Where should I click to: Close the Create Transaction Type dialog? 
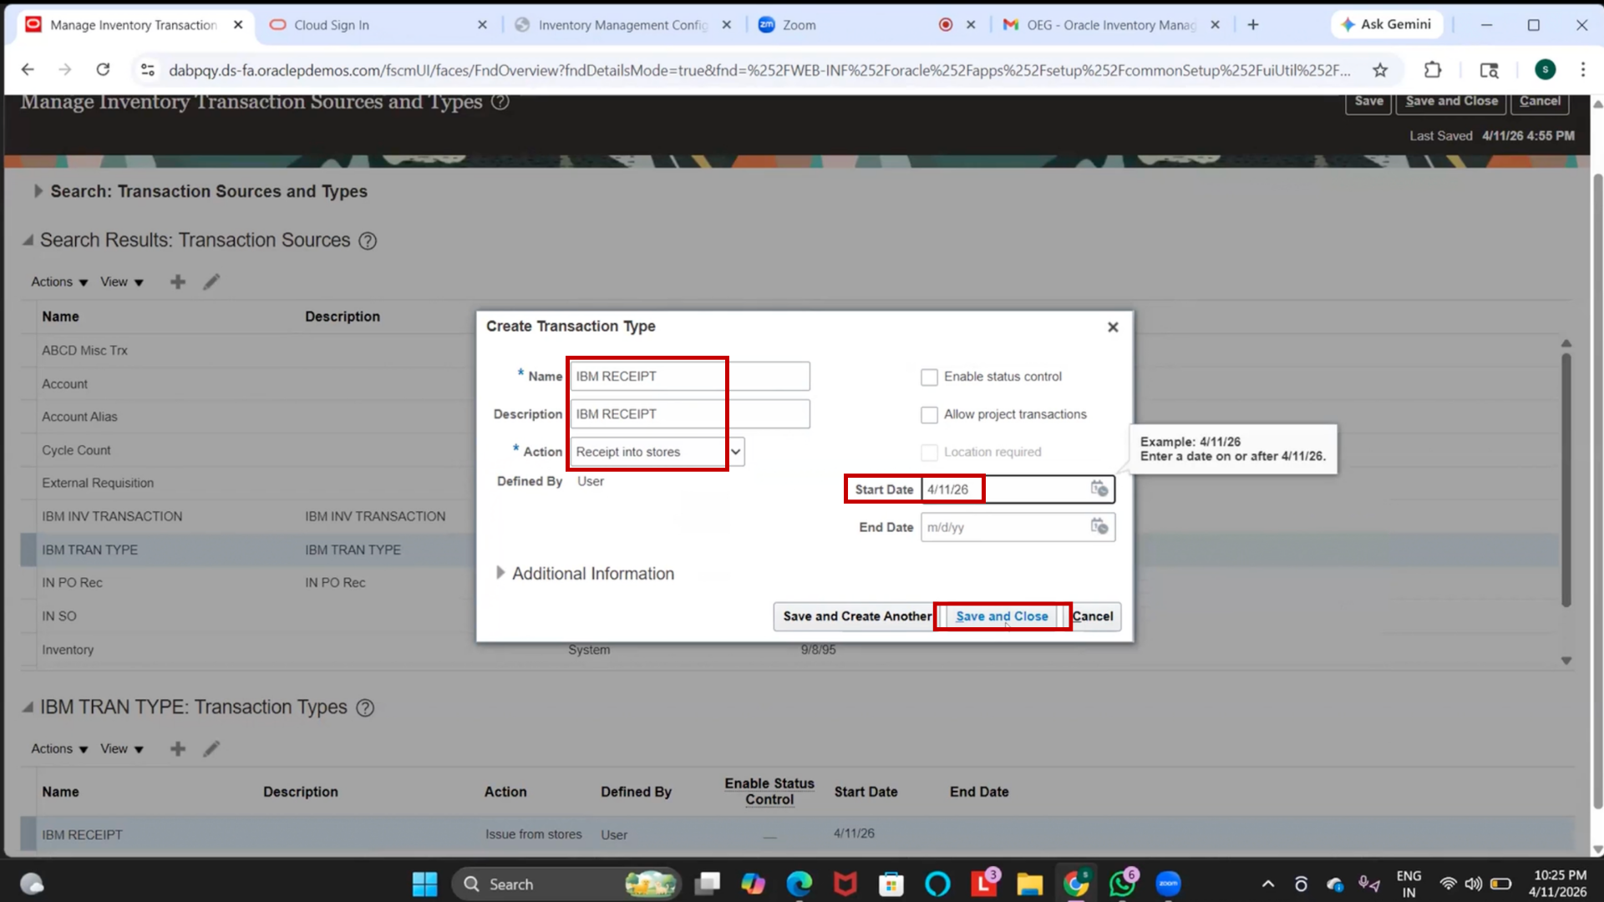(1113, 327)
